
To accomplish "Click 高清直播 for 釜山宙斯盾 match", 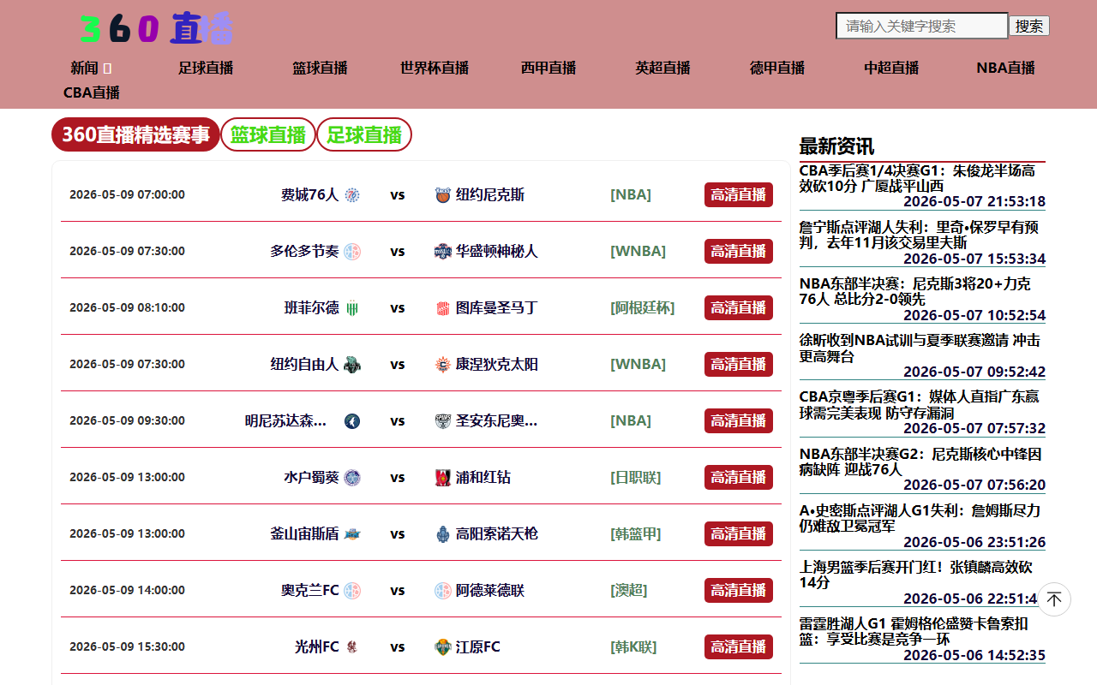I will [x=739, y=534].
